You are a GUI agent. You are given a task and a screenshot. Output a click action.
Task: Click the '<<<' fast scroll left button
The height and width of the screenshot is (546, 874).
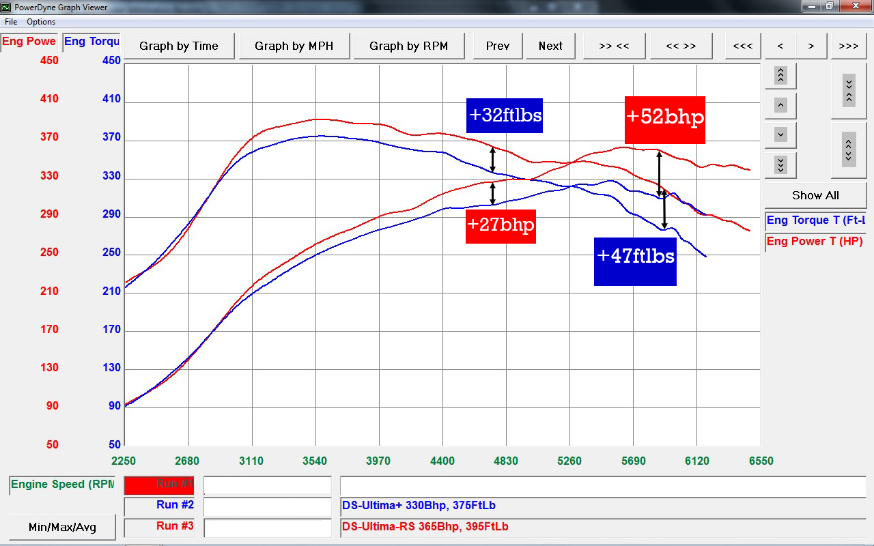click(743, 46)
